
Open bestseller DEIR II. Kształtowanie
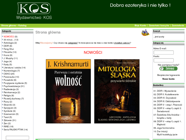click(x=168, y=94)
